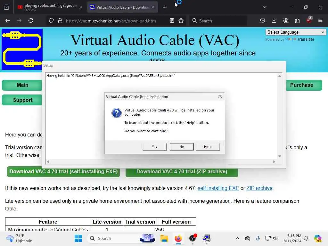Open the volume speaker tray icon
328x246 pixels.
275,238
